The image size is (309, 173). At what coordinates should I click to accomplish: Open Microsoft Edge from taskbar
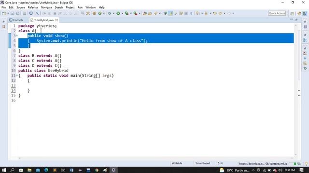click(46, 170)
